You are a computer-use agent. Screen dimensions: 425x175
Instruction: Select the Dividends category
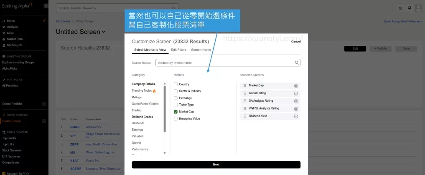138,123
